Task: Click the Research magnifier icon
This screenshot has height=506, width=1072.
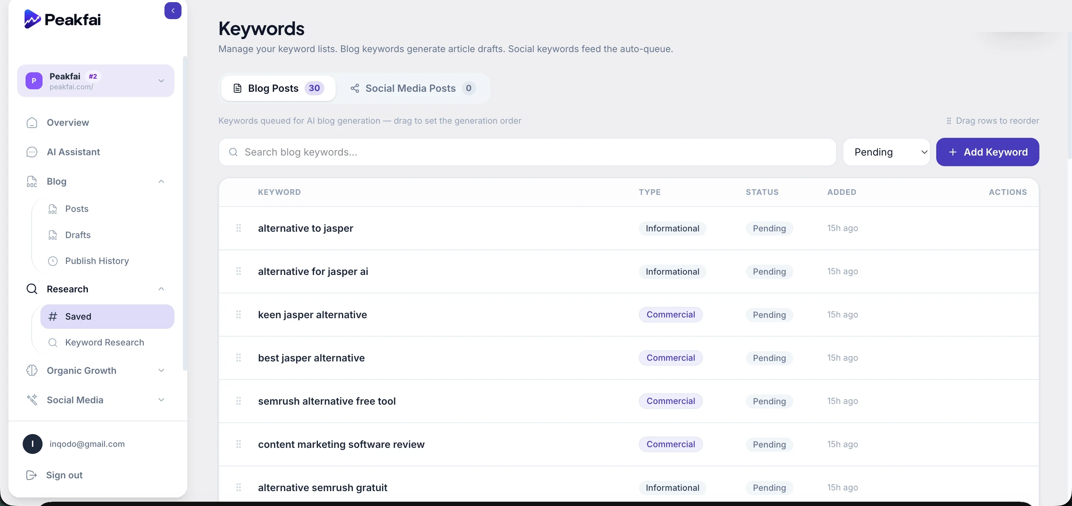Action: 32,289
